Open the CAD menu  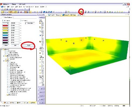16,7
